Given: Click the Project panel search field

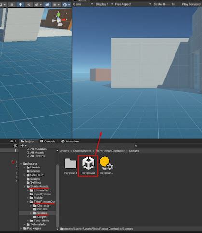Looking at the screenshot, I should click(168, 146).
